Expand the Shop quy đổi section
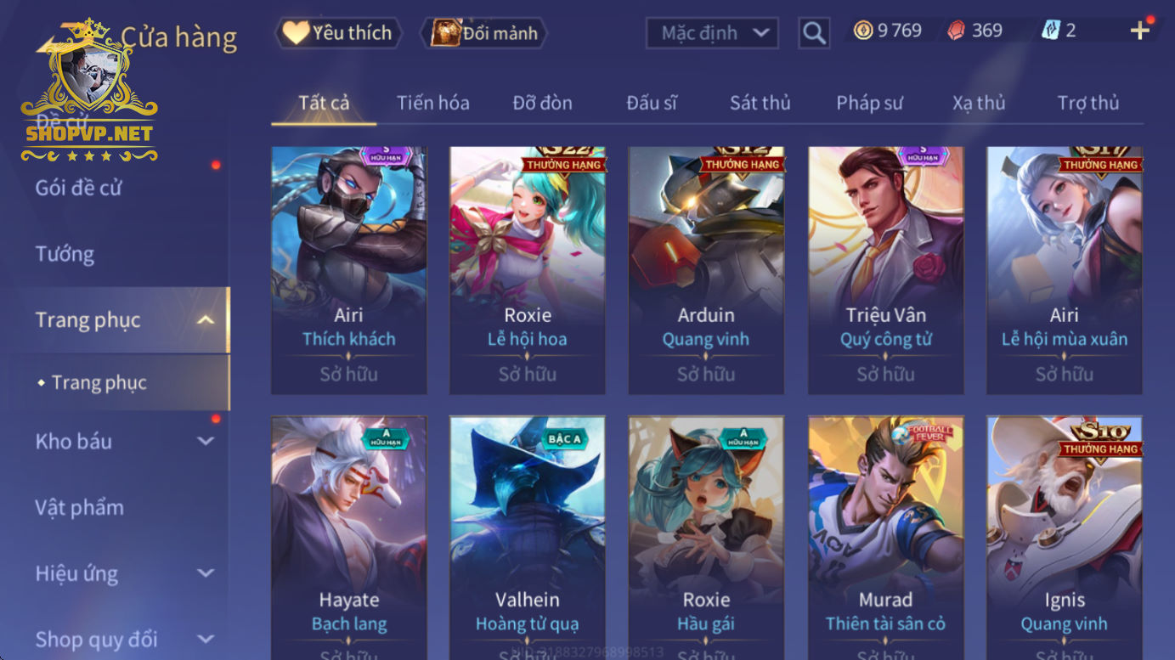This screenshot has width=1175, height=660. coord(205,639)
